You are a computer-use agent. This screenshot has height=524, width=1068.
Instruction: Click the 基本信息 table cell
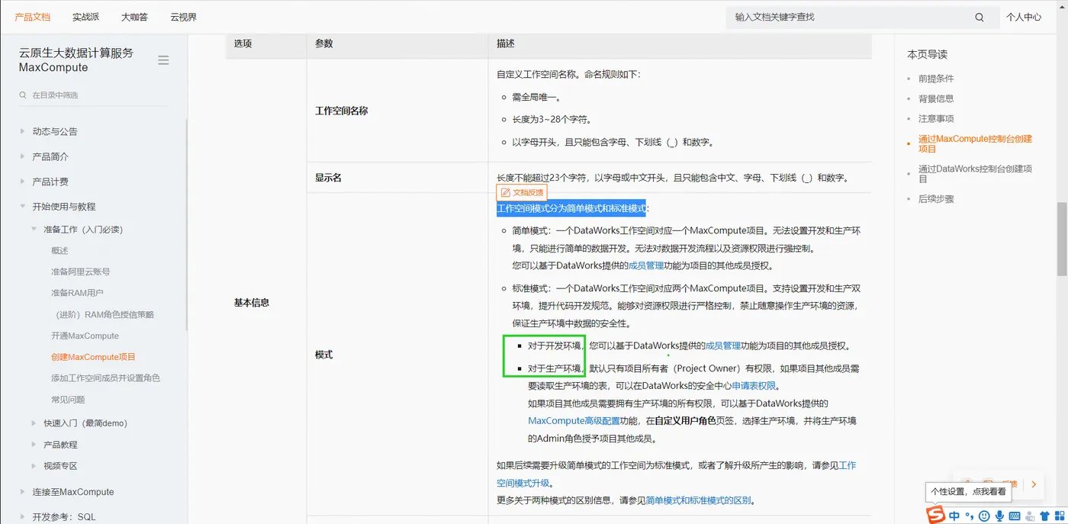[265, 303]
